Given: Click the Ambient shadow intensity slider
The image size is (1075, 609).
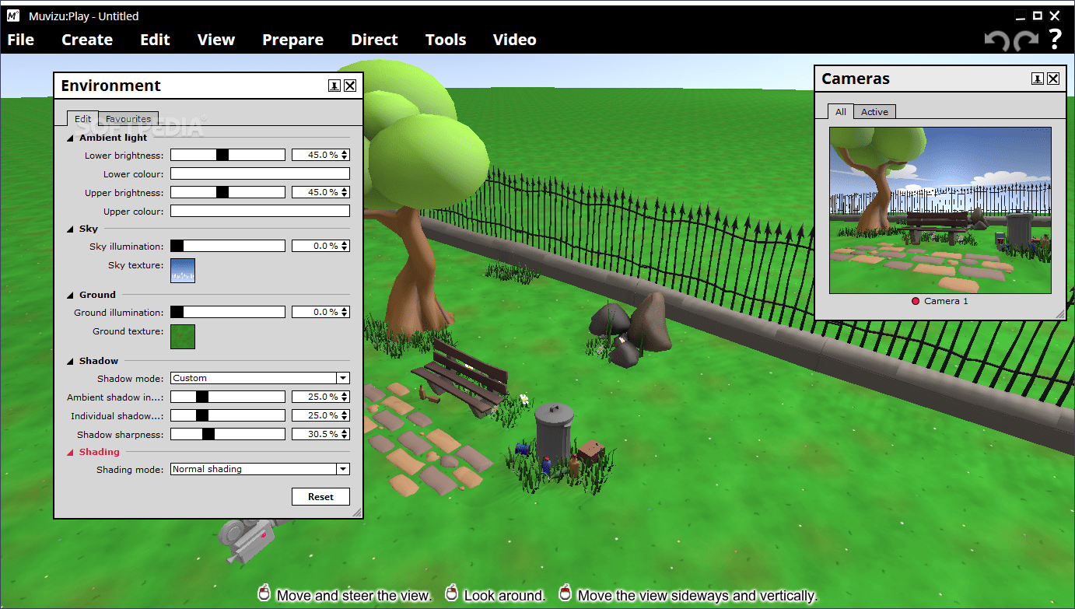Looking at the screenshot, I should coord(228,397).
